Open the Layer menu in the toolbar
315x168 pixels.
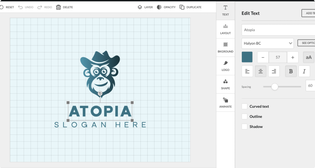click(x=145, y=7)
